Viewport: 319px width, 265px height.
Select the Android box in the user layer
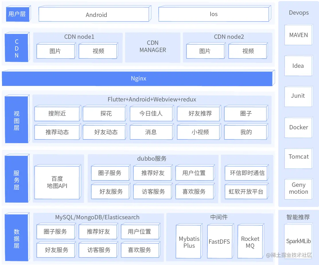(x=95, y=14)
